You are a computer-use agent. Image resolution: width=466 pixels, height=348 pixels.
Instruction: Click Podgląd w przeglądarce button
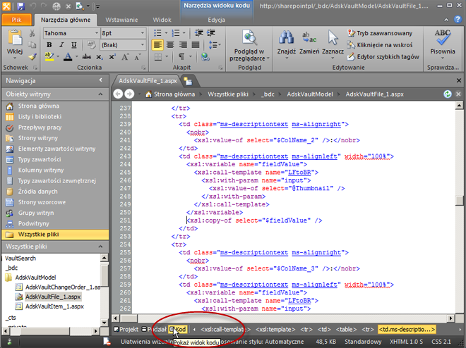coord(249,45)
